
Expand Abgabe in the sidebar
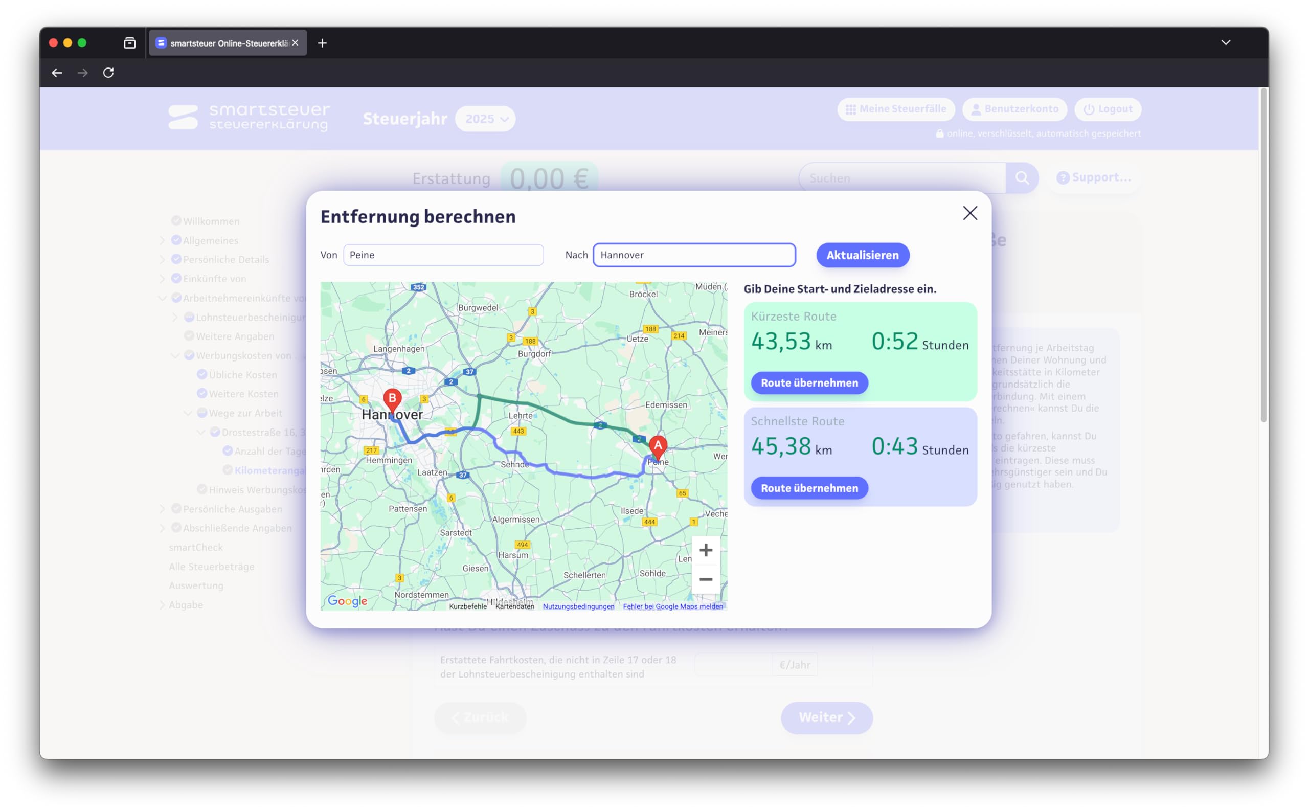[162, 605]
